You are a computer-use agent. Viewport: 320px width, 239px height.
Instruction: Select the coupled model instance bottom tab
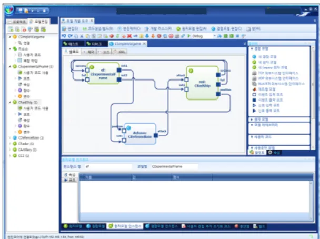click(x=162, y=226)
